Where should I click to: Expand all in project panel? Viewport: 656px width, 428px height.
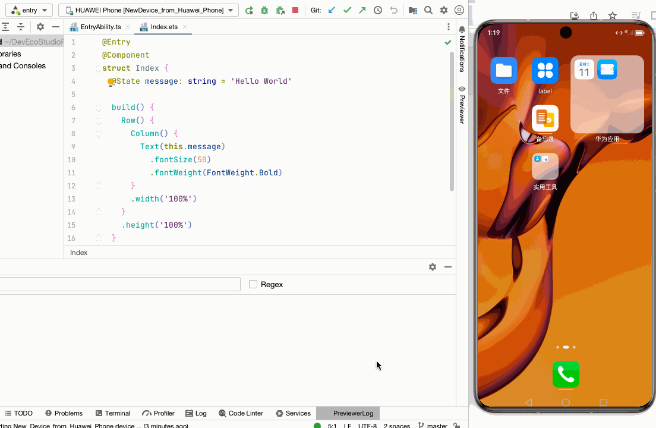[5, 27]
